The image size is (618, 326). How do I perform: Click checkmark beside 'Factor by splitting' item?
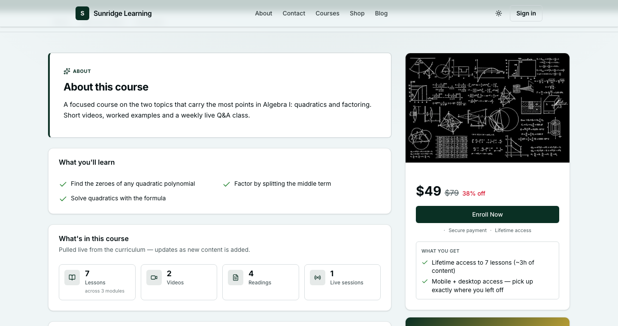(x=227, y=184)
